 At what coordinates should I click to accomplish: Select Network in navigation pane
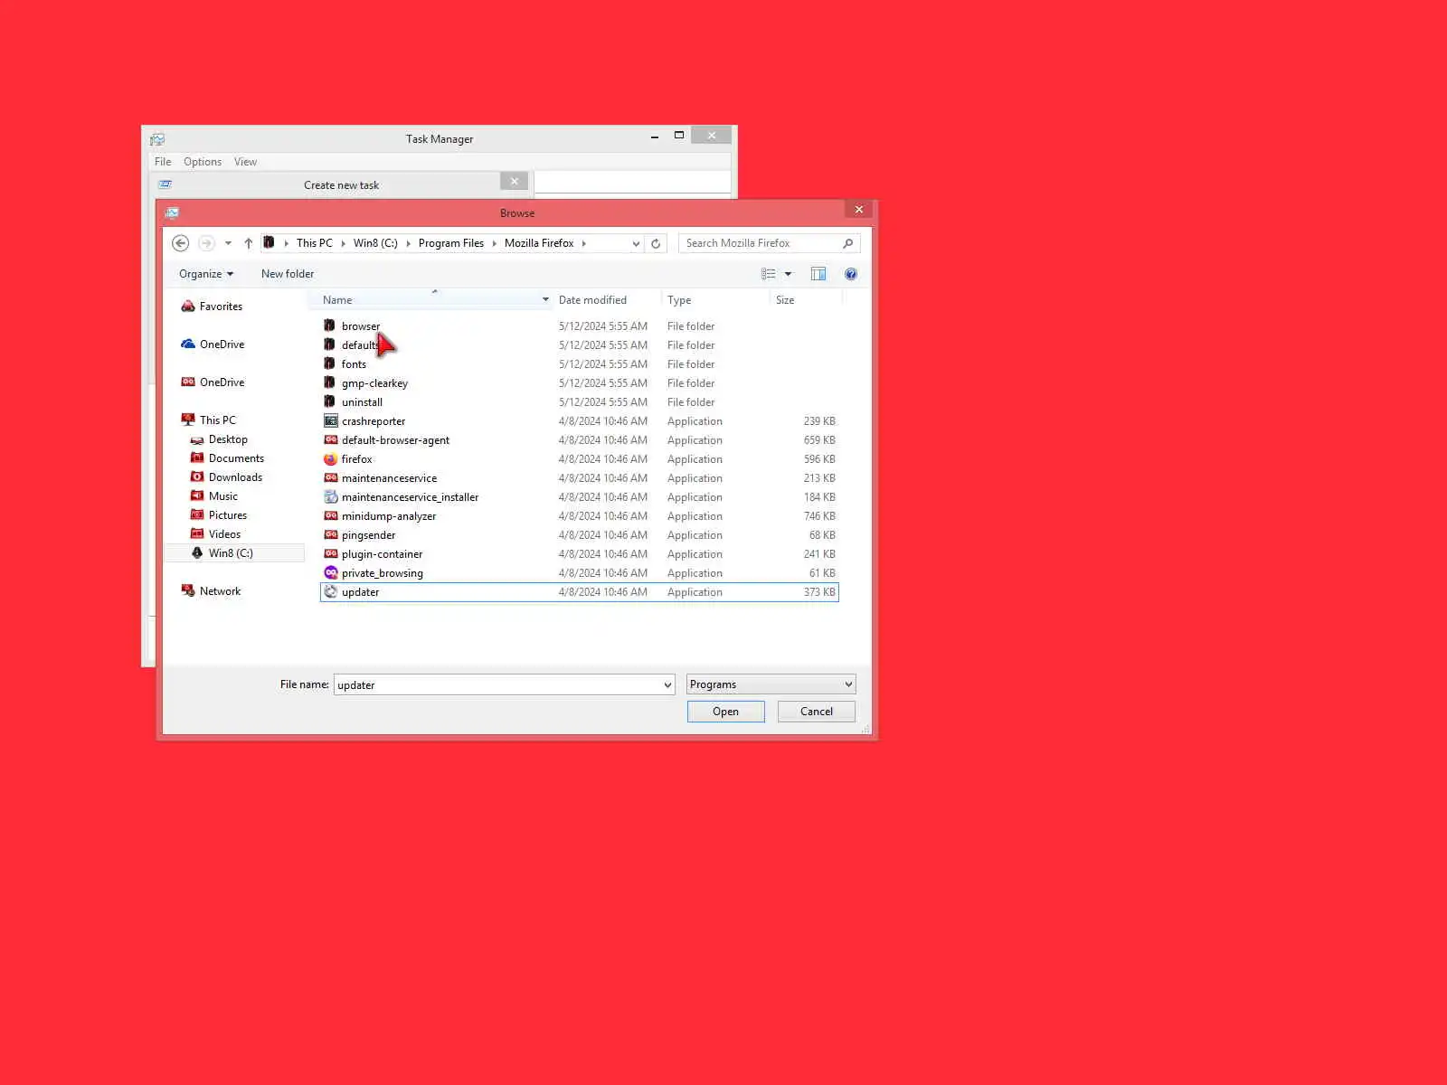(x=220, y=591)
